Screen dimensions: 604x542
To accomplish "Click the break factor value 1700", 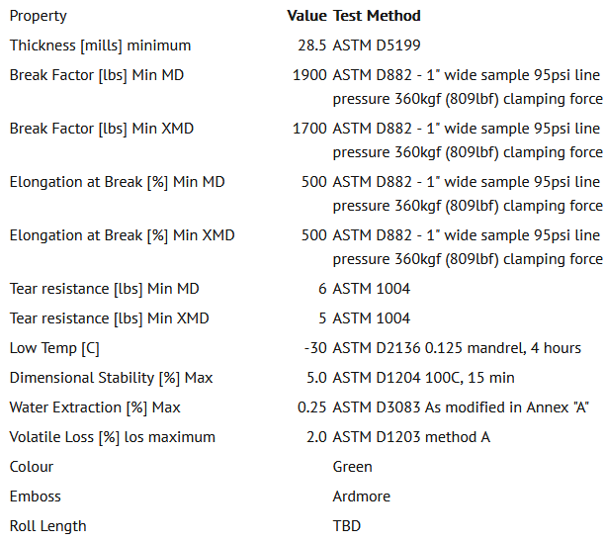I will pos(308,129).
